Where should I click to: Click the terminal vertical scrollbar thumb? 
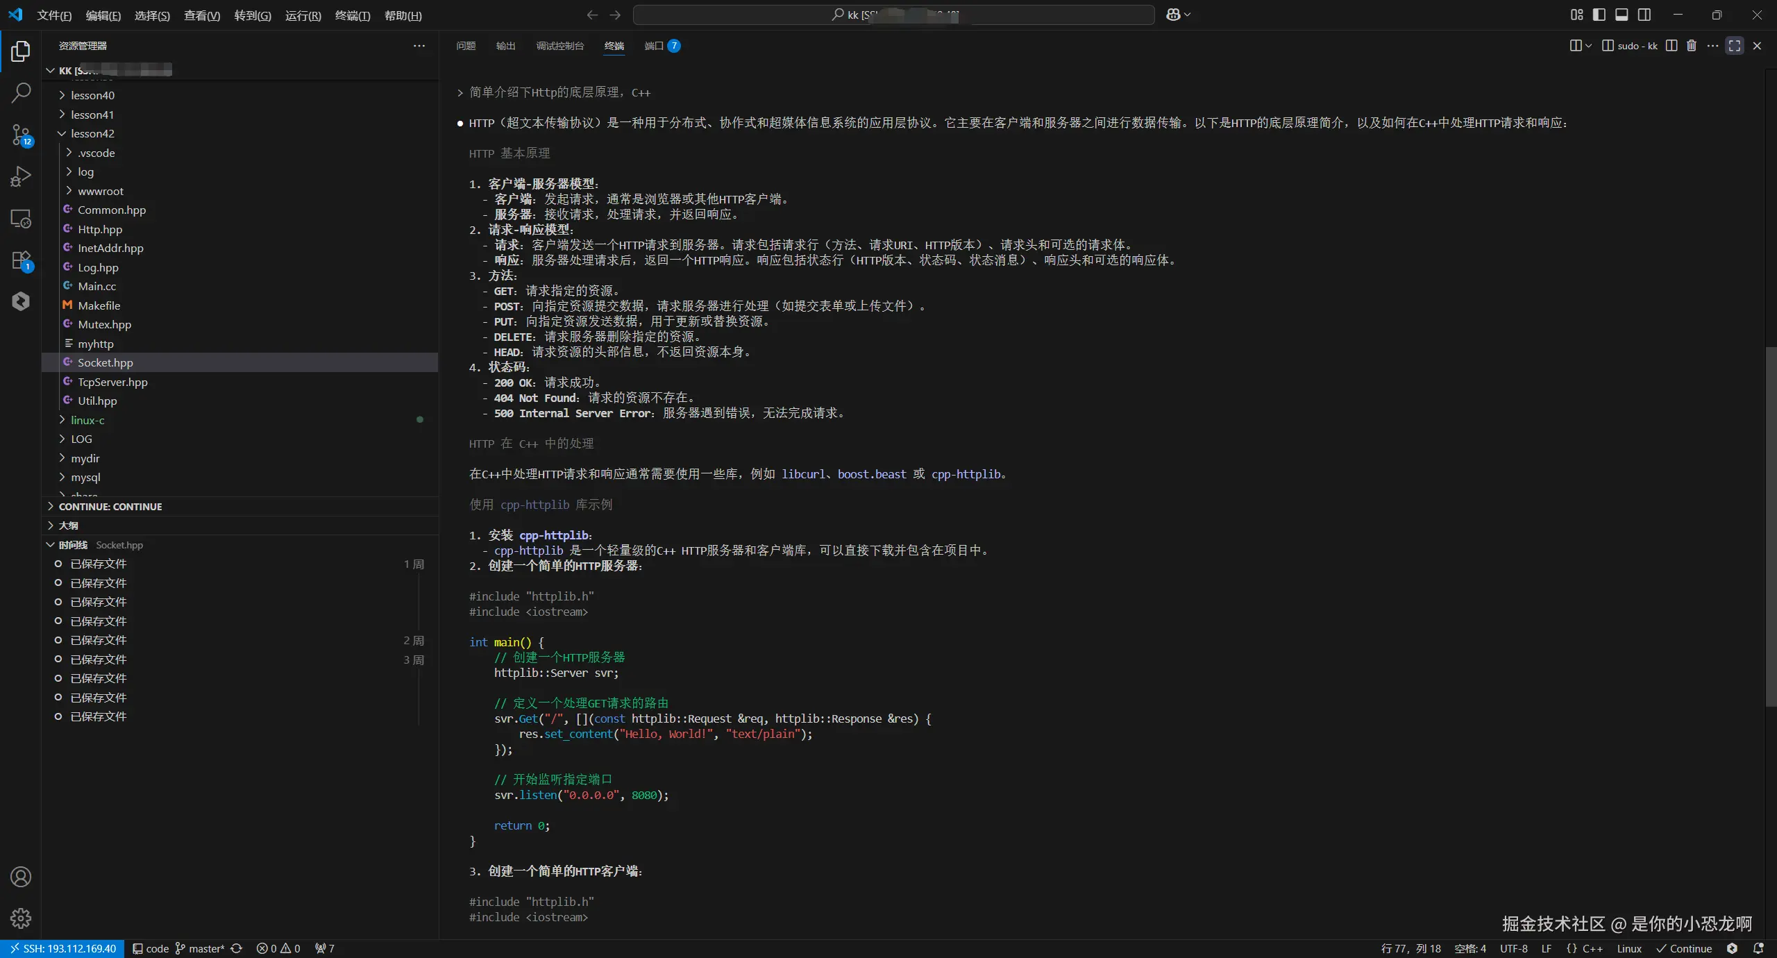coord(1771,528)
